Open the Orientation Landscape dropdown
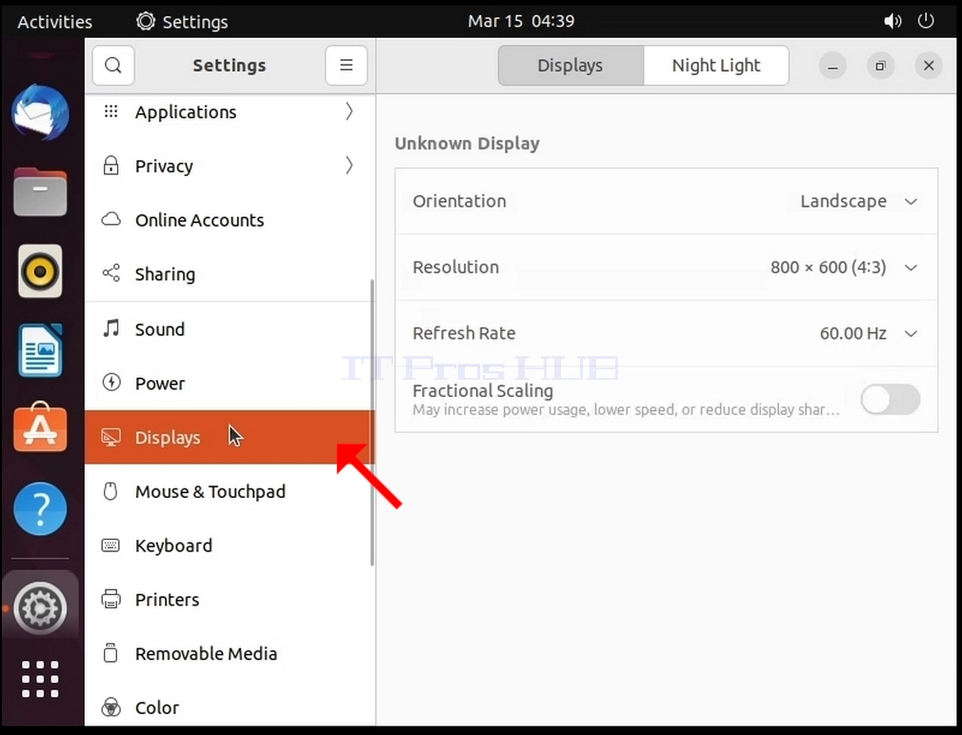The image size is (962, 735). (858, 201)
